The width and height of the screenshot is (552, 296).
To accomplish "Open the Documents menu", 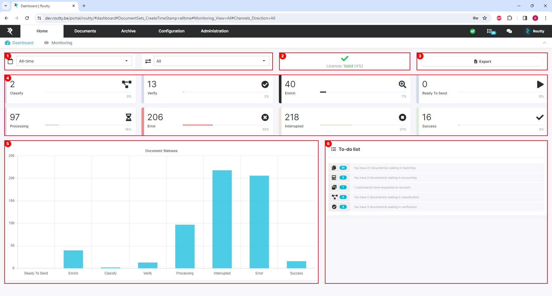I will click(85, 31).
